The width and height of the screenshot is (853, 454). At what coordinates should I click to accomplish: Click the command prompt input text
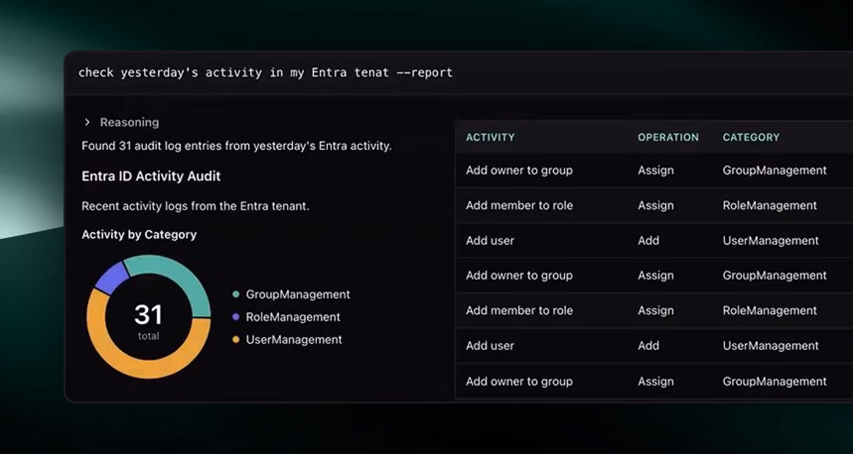pyautogui.click(x=266, y=73)
